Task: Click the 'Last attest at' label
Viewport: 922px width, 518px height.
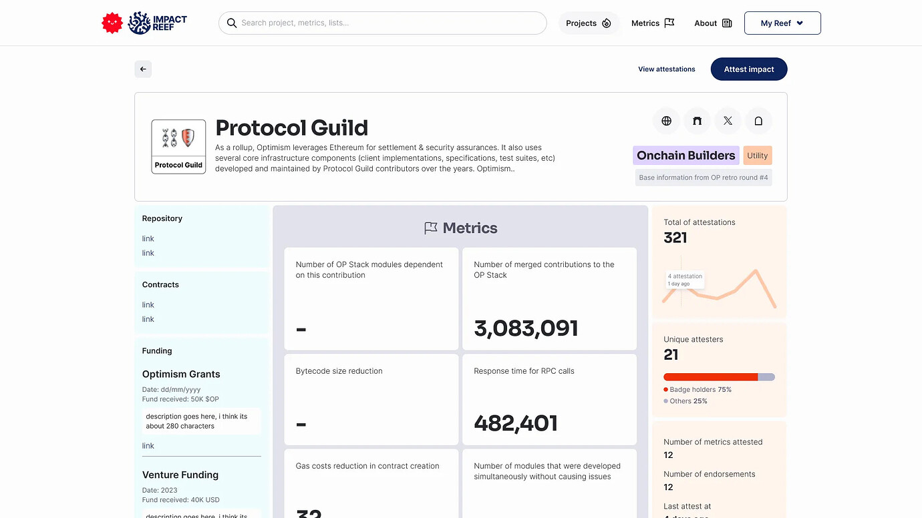Action: coord(687,506)
